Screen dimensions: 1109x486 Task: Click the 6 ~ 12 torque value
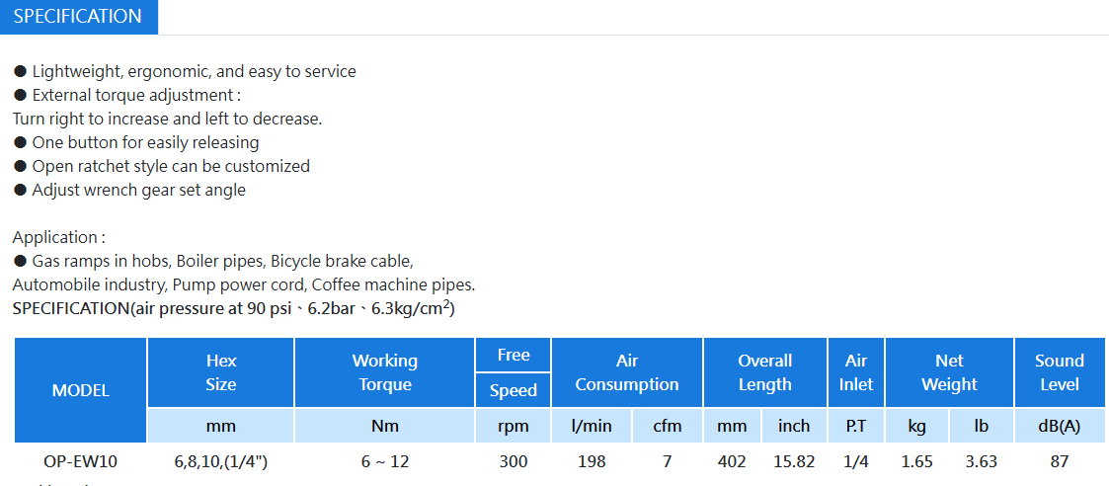click(x=385, y=462)
